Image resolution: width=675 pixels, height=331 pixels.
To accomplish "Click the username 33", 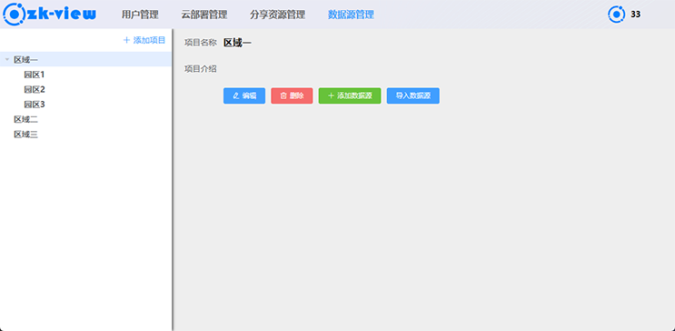I will (x=635, y=15).
